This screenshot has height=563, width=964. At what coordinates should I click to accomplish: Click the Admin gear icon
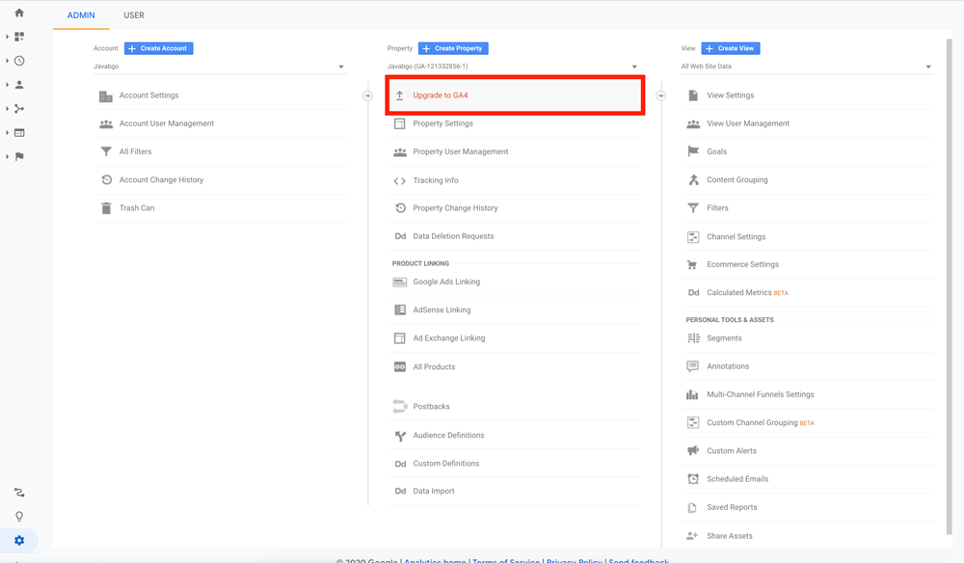pos(19,540)
